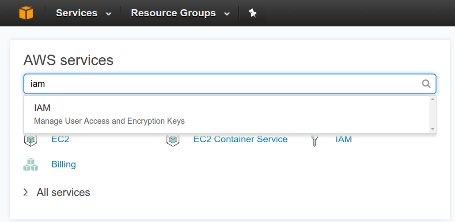Open the EC2 Container Service link

click(241, 139)
